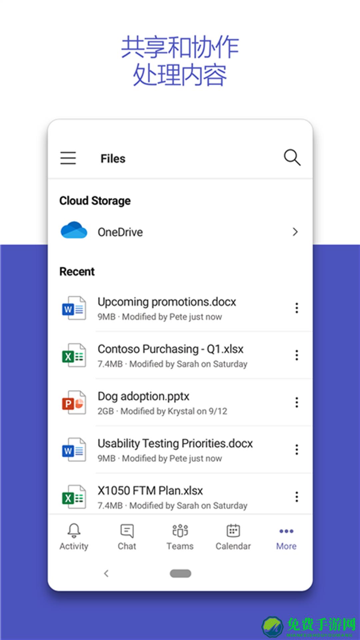Open the OneDrive cloud storage icon
The image size is (360, 640).
pos(74,230)
